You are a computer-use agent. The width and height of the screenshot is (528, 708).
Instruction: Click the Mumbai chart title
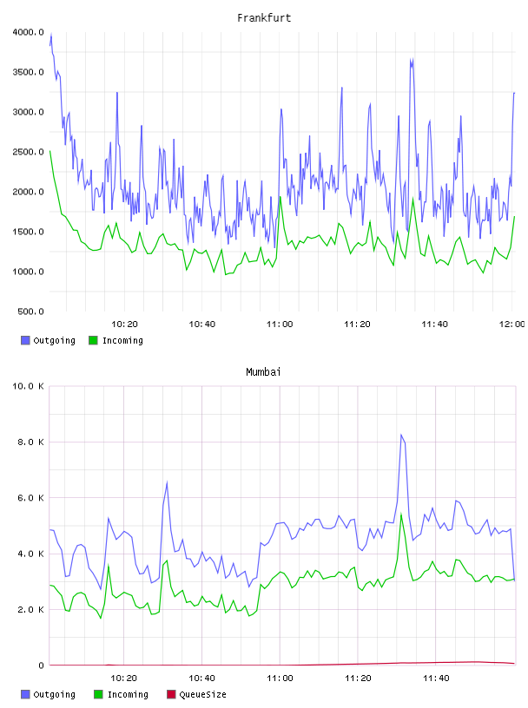[x=263, y=372]
